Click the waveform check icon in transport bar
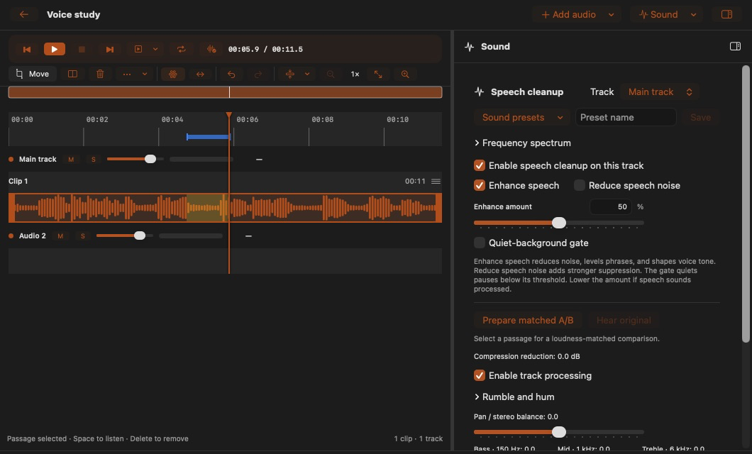The width and height of the screenshot is (752, 454). point(211,49)
